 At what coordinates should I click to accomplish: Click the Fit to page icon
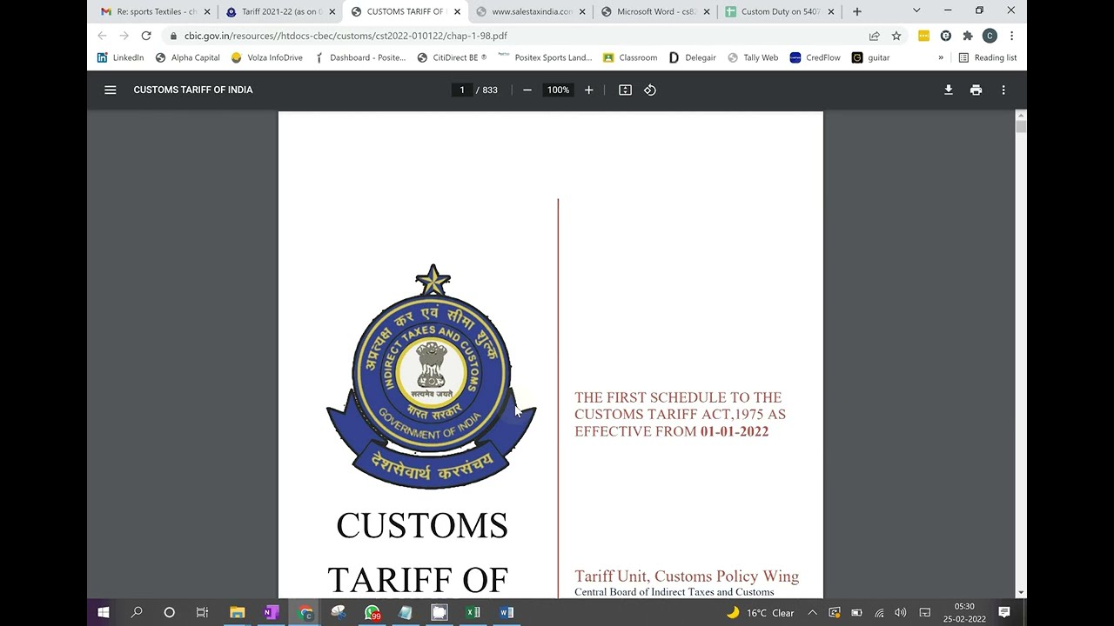(625, 90)
